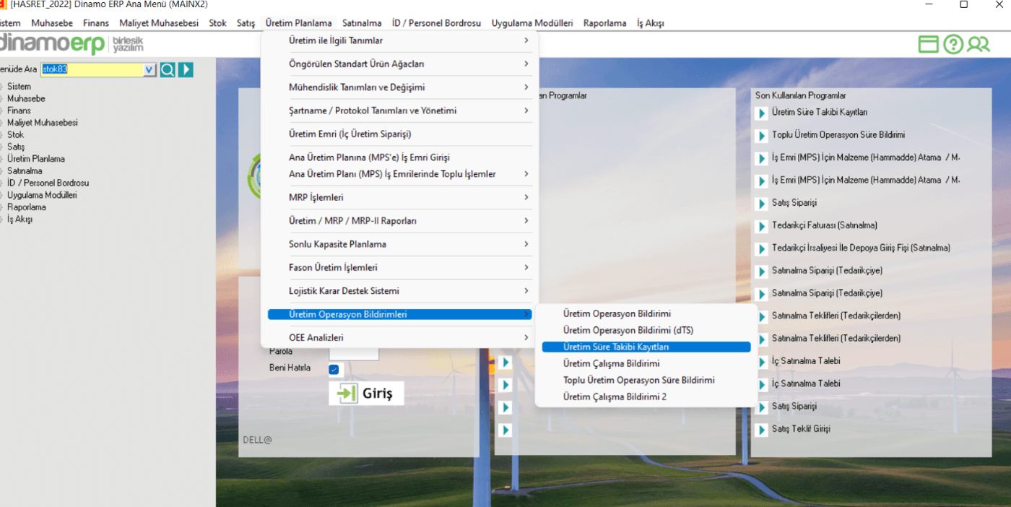Screen dimensions: 1011x507
Task: Open recent program Tedarikçi İrsaliyesi İle Depoya Giriş Fişi
Action: pos(861,248)
